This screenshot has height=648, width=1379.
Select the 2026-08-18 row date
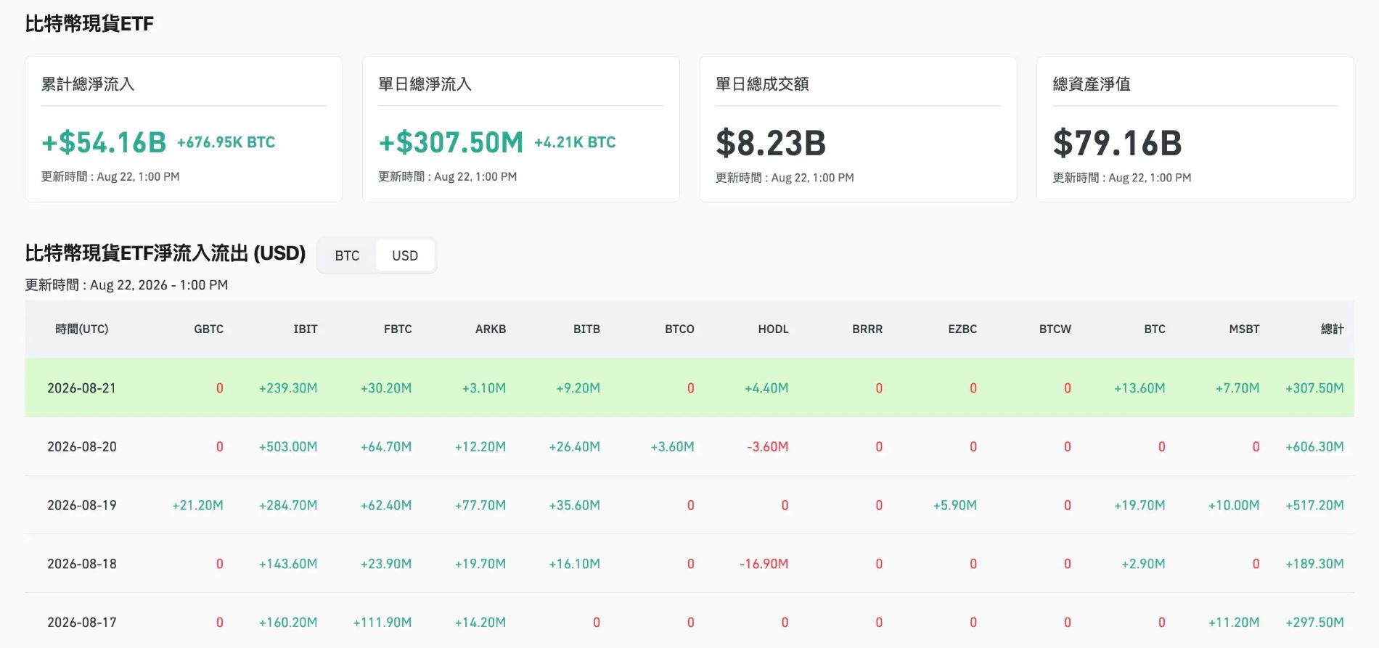point(82,564)
